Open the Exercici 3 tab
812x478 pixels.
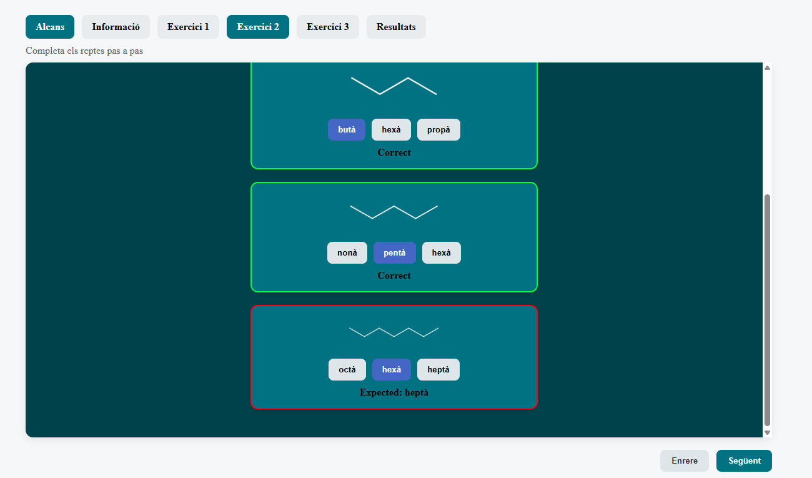pyautogui.click(x=328, y=27)
